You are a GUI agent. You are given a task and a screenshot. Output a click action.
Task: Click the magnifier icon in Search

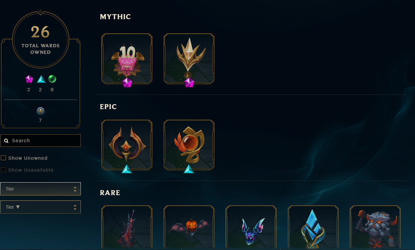[6, 141]
